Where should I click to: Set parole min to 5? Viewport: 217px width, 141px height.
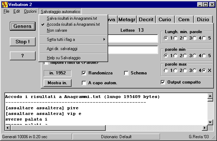tap(204, 56)
